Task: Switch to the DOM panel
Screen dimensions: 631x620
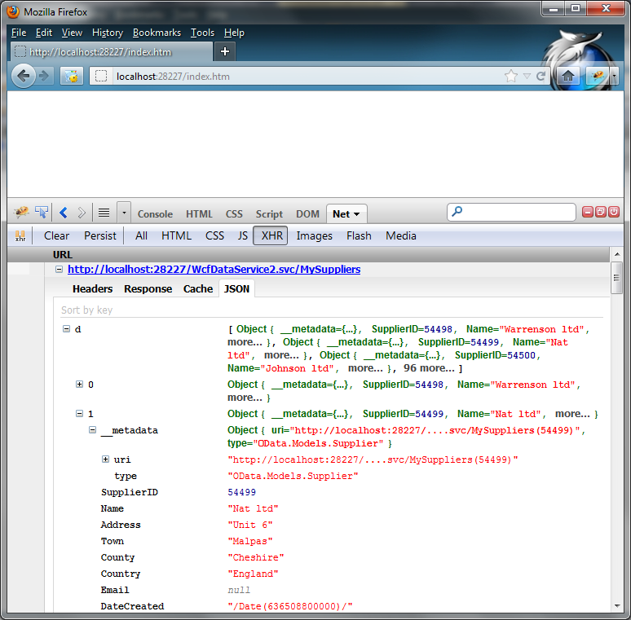Action: [307, 214]
